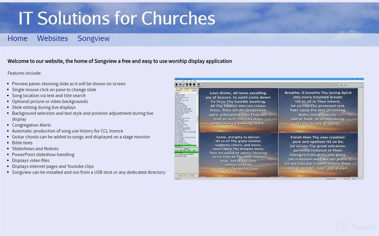379x236 pixels.
Task: Click 'Automatic production of song use history' text
Action: click(x=68, y=131)
